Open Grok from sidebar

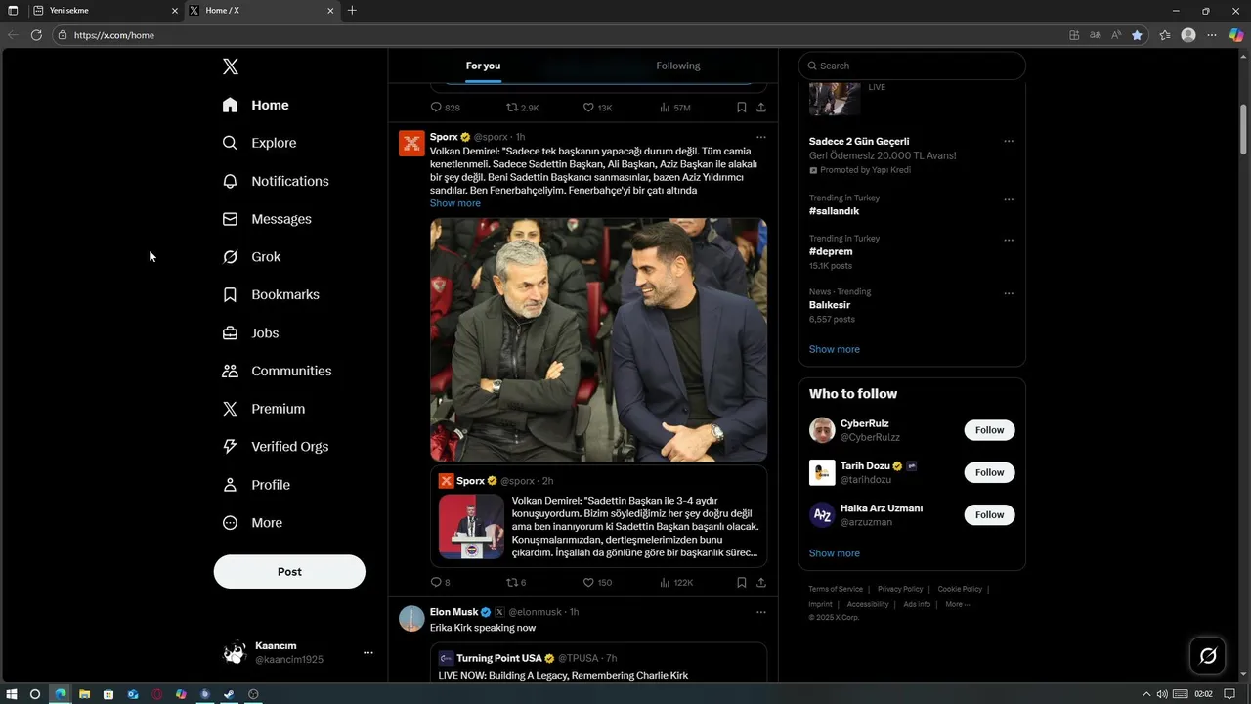pos(252,257)
